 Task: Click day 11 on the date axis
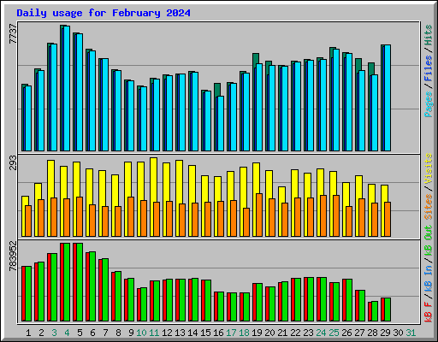pyautogui.click(x=154, y=333)
